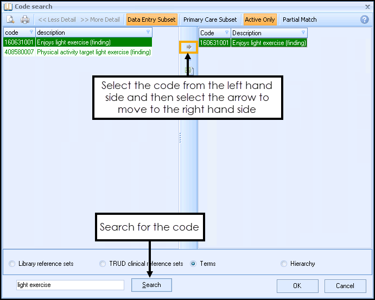The image size is (375, 300).
Task: Toggle the Active Only filter
Action: 260,20
